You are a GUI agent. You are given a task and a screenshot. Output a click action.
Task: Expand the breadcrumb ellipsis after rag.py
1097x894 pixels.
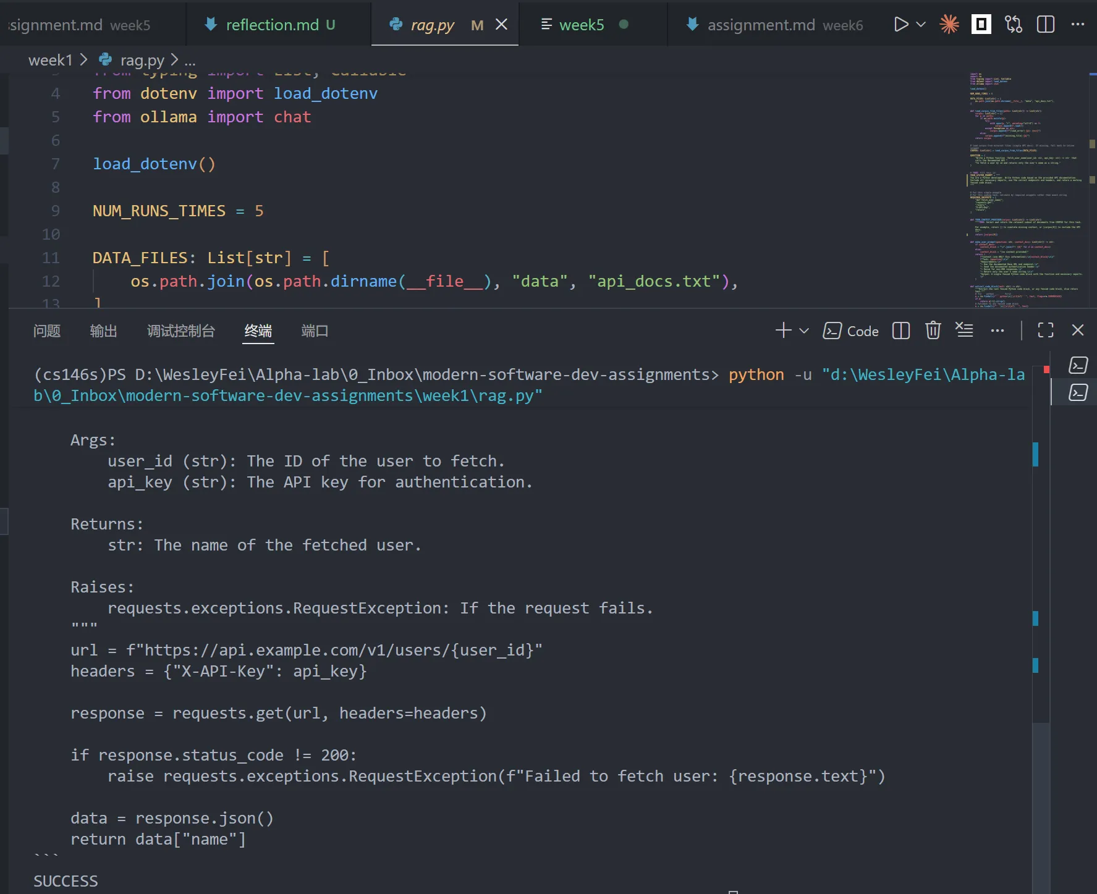pos(190,61)
